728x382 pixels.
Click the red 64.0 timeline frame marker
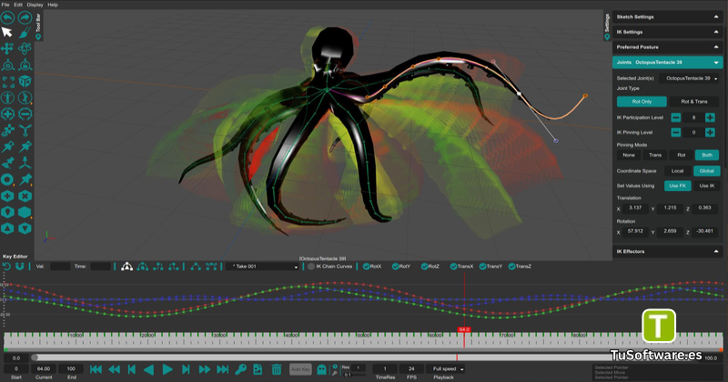point(464,329)
